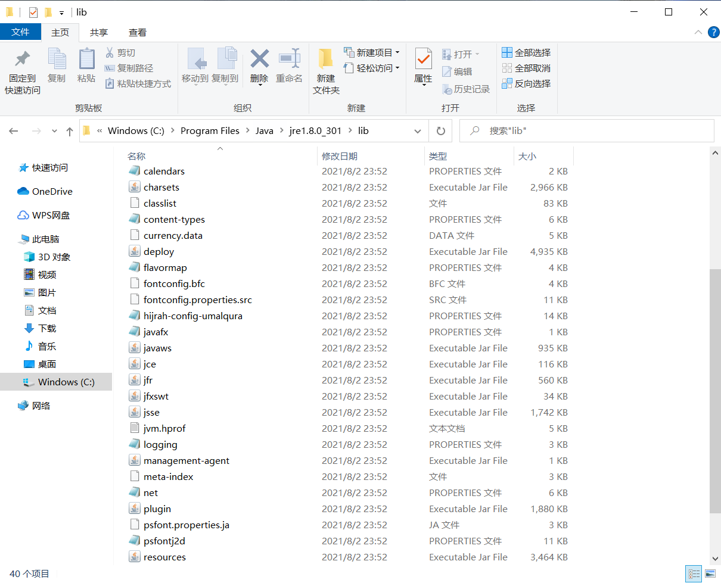Click the History (历史记录) button
The image size is (721, 583).
point(466,89)
